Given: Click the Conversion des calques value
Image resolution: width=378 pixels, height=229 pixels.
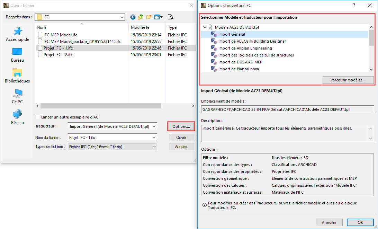Looking at the screenshot, I should 314,185.
